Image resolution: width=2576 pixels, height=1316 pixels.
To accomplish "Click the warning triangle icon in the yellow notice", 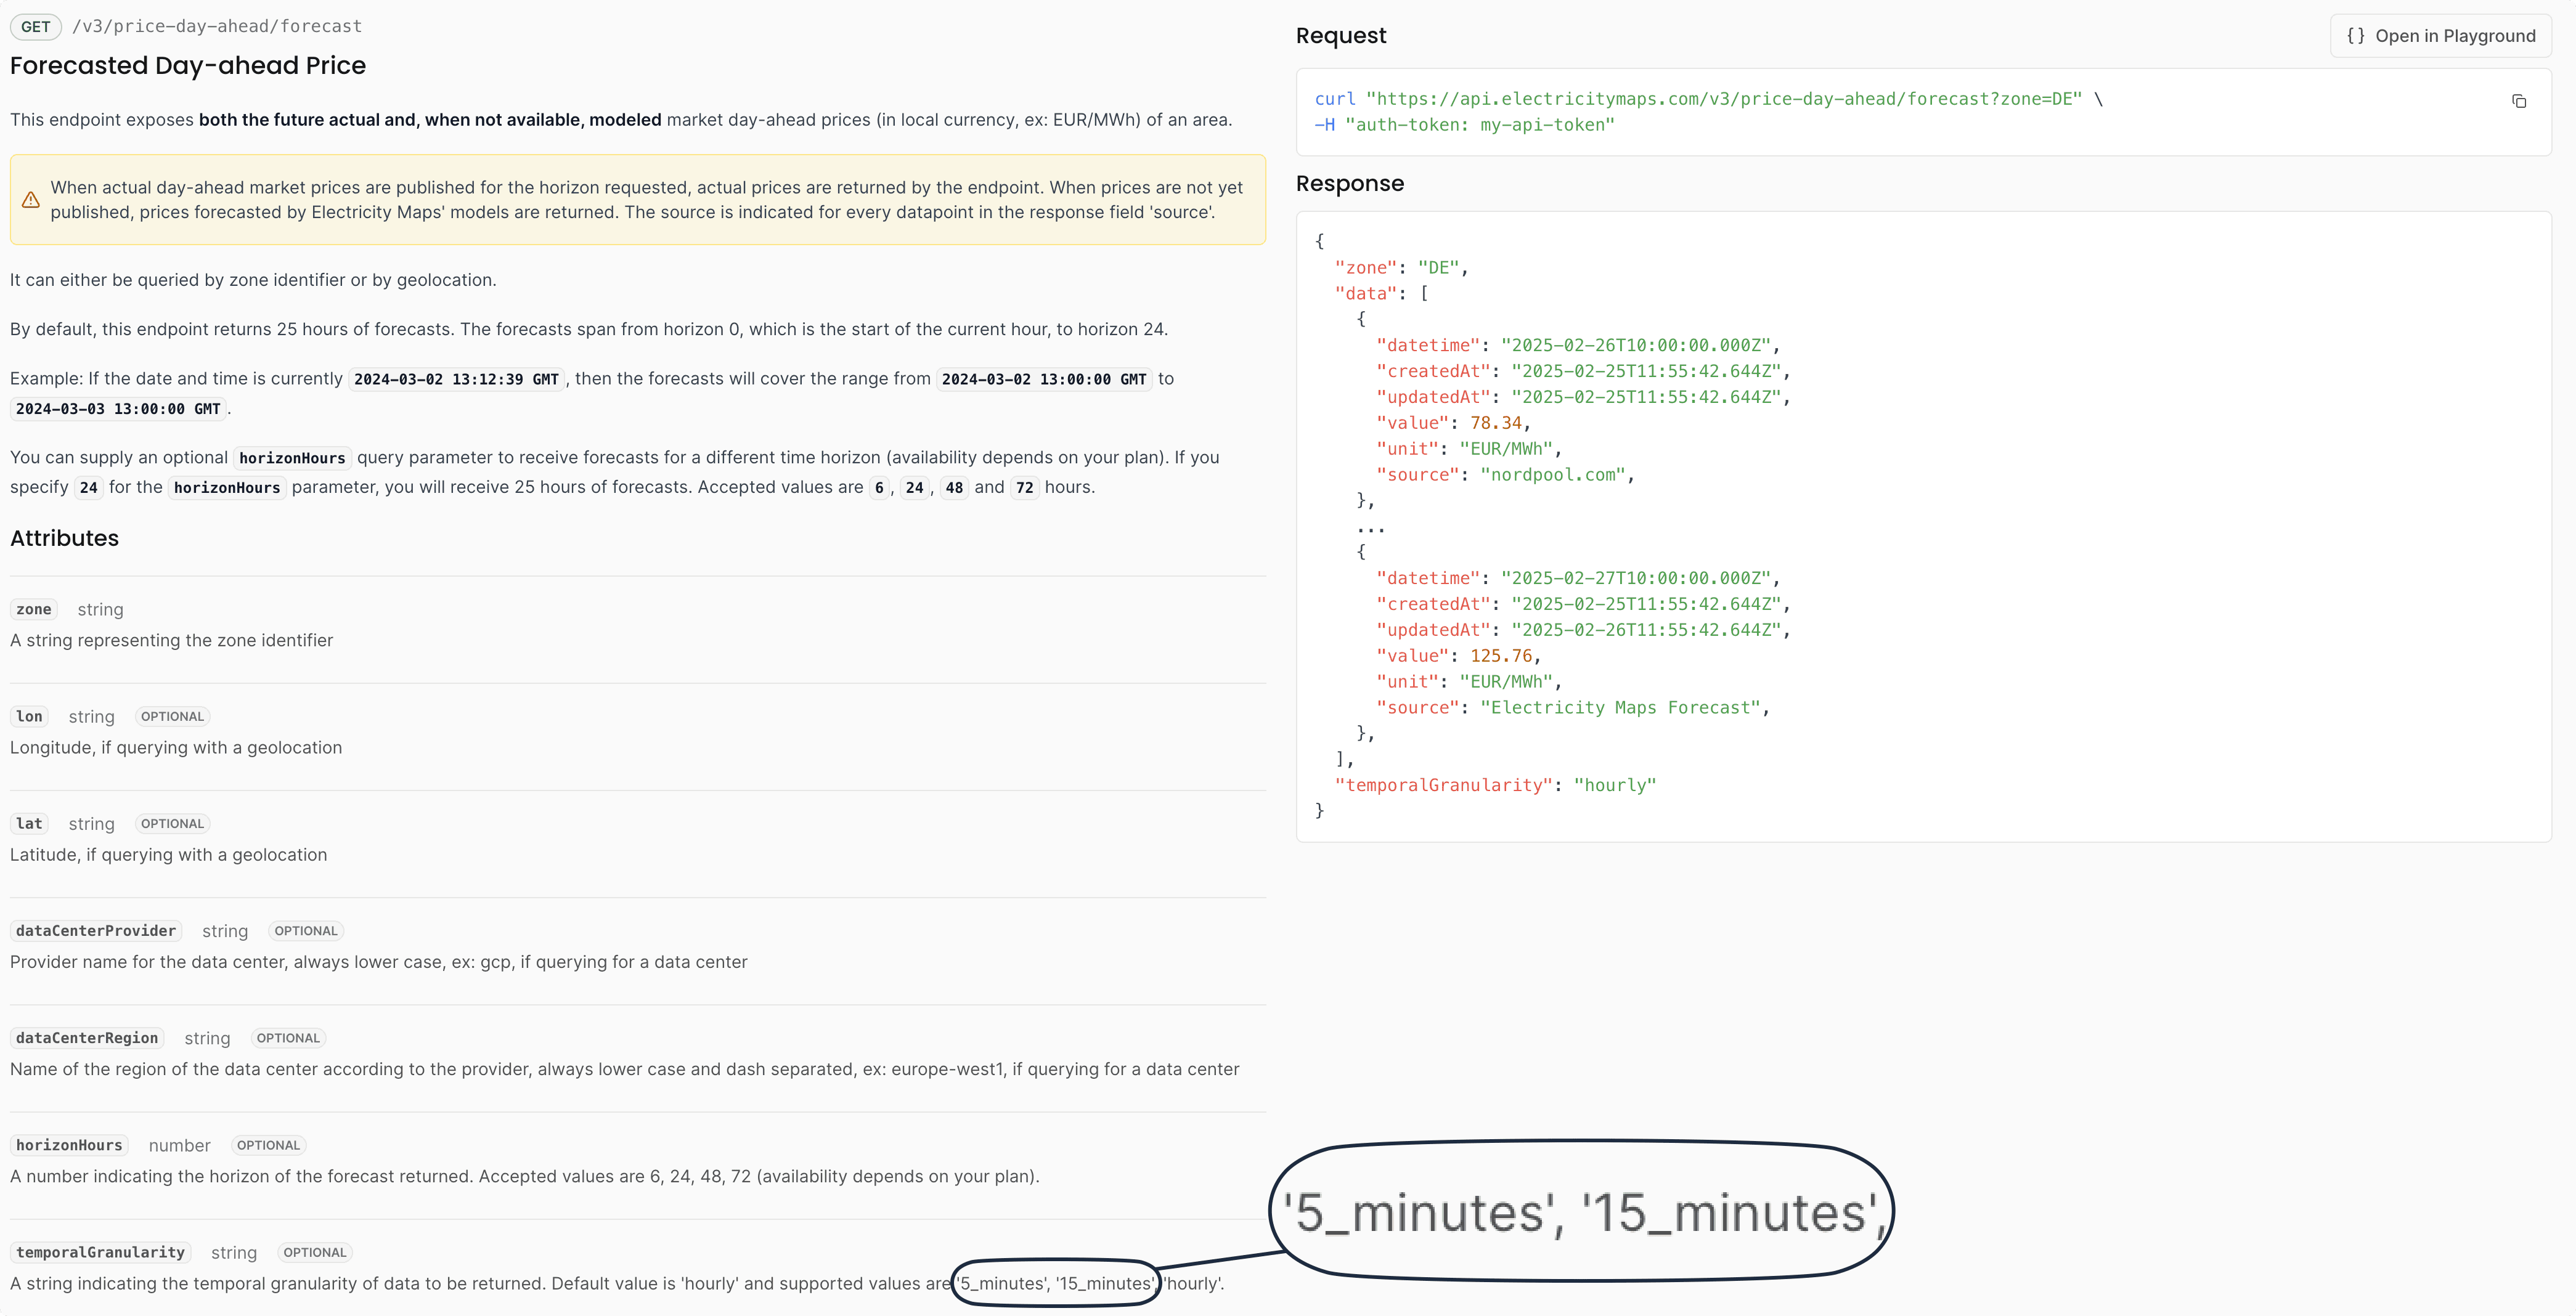I will click(x=31, y=200).
